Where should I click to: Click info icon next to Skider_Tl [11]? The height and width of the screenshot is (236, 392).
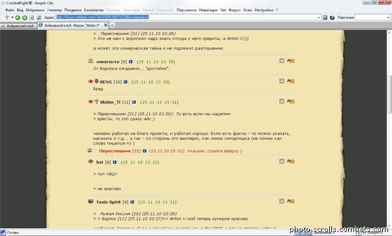tap(134, 102)
